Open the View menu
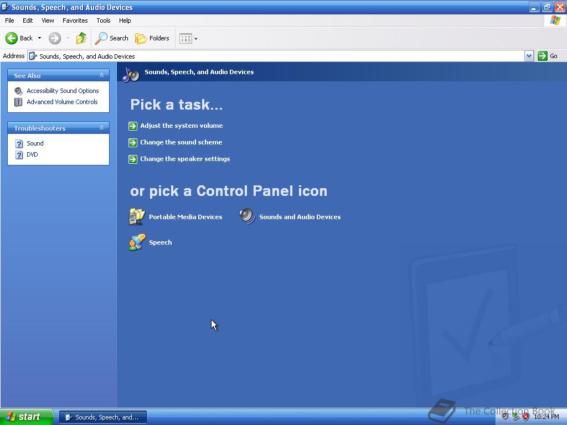 tap(48, 20)
